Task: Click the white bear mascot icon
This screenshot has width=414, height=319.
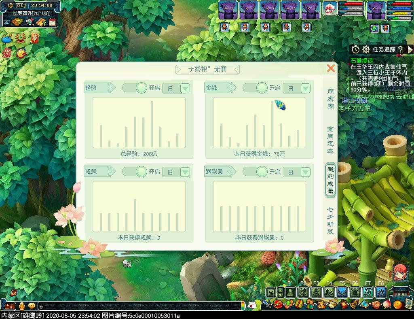Action: click(x=252, y=305)
